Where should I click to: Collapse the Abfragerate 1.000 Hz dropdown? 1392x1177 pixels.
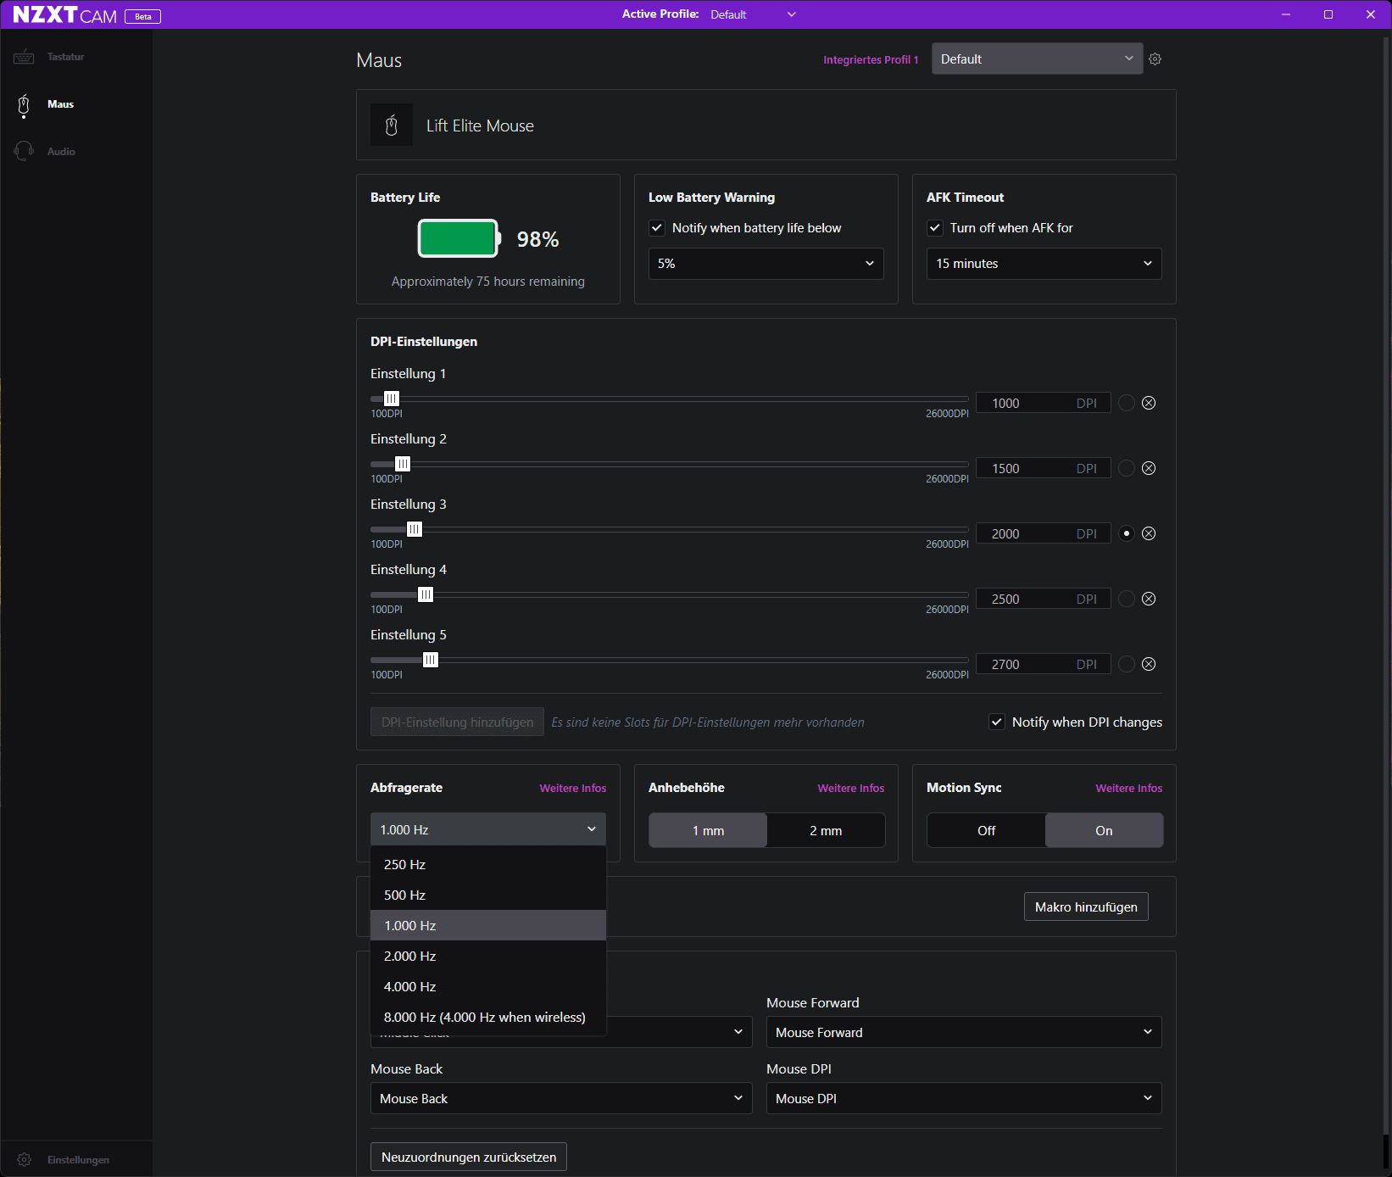[x=488, y=829]
